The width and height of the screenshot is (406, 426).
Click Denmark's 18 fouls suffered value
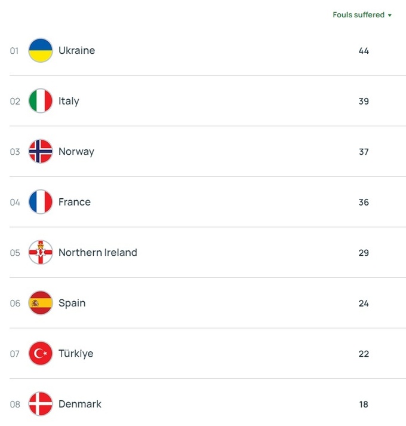coord(364,404)
